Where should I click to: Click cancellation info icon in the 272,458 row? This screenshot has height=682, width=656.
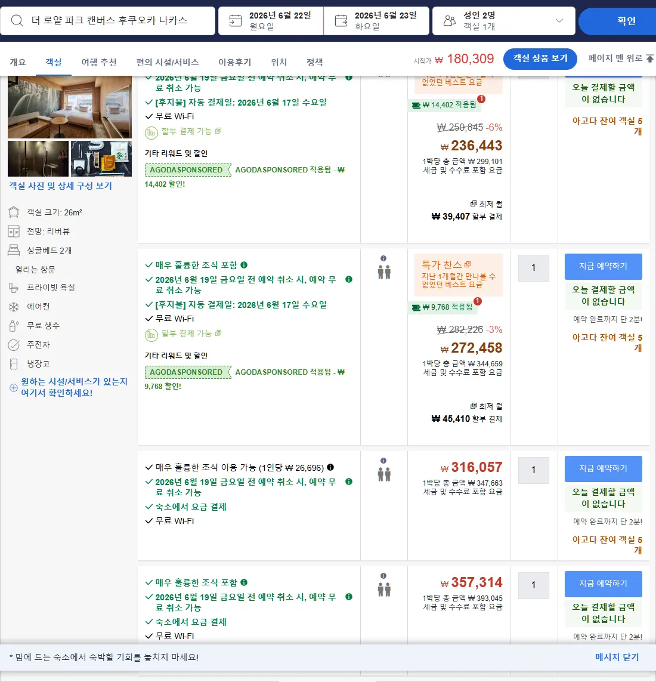(x=349, y=279)
